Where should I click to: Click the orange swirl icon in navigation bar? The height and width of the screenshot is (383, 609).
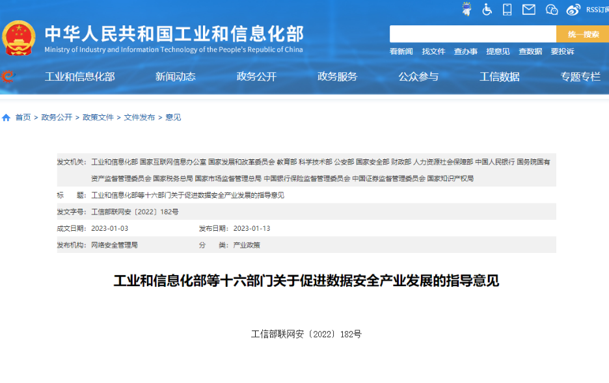pos(8,77)
